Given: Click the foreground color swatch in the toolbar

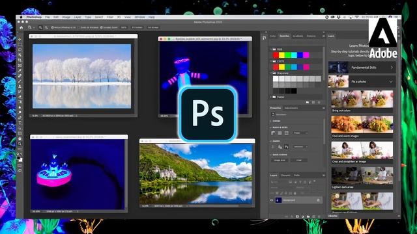Looking at the screenshot, I should [18, 158].
